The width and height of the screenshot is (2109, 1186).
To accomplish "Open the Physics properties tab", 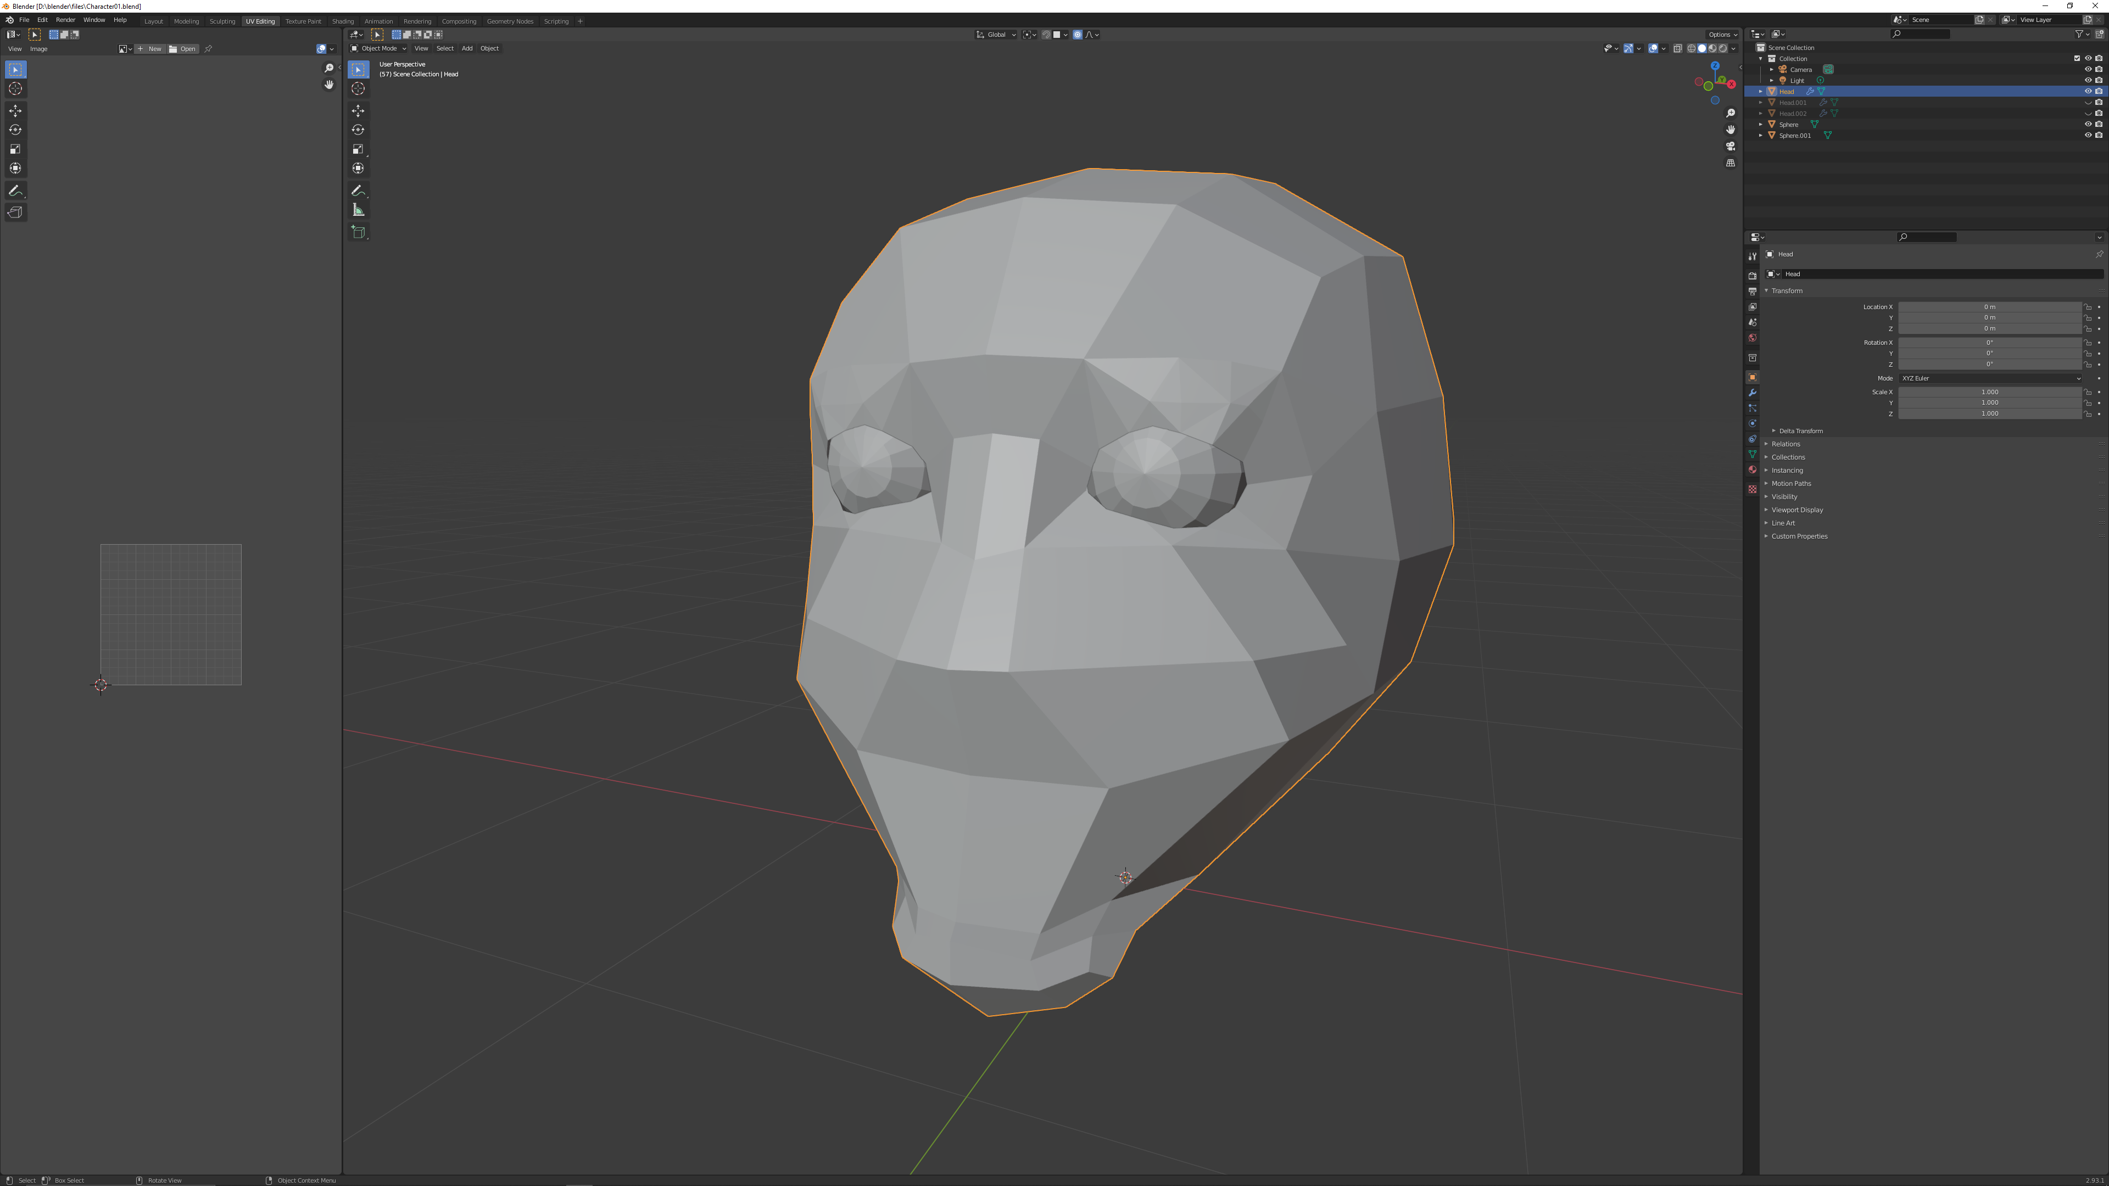I will 1752,424.
